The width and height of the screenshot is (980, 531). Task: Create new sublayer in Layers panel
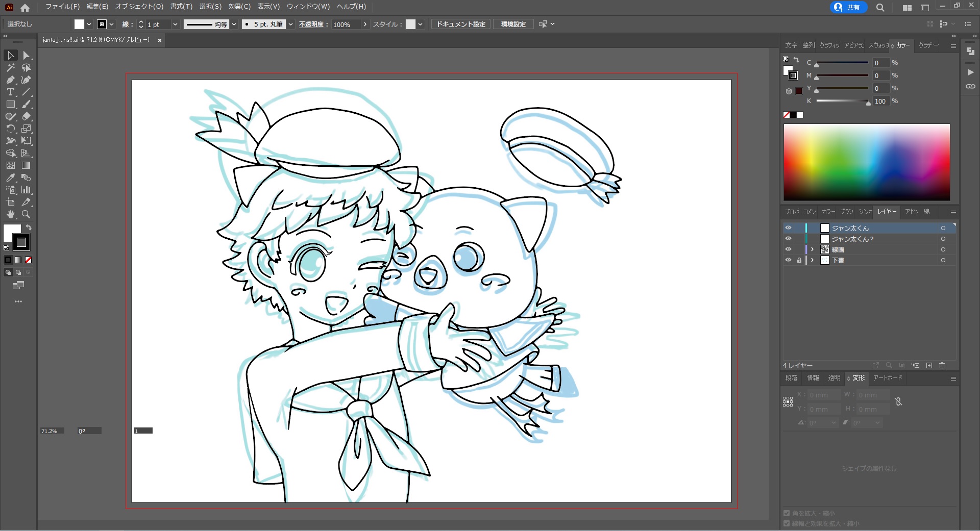(916, 365)
